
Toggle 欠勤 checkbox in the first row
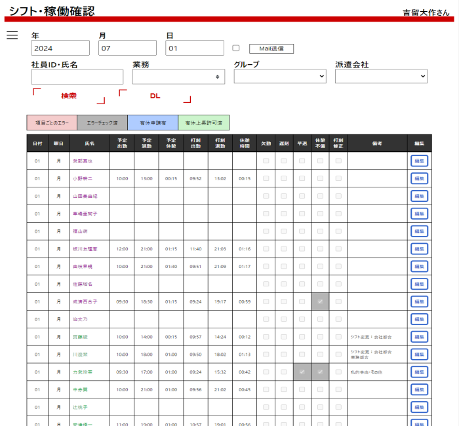point(266,161)
